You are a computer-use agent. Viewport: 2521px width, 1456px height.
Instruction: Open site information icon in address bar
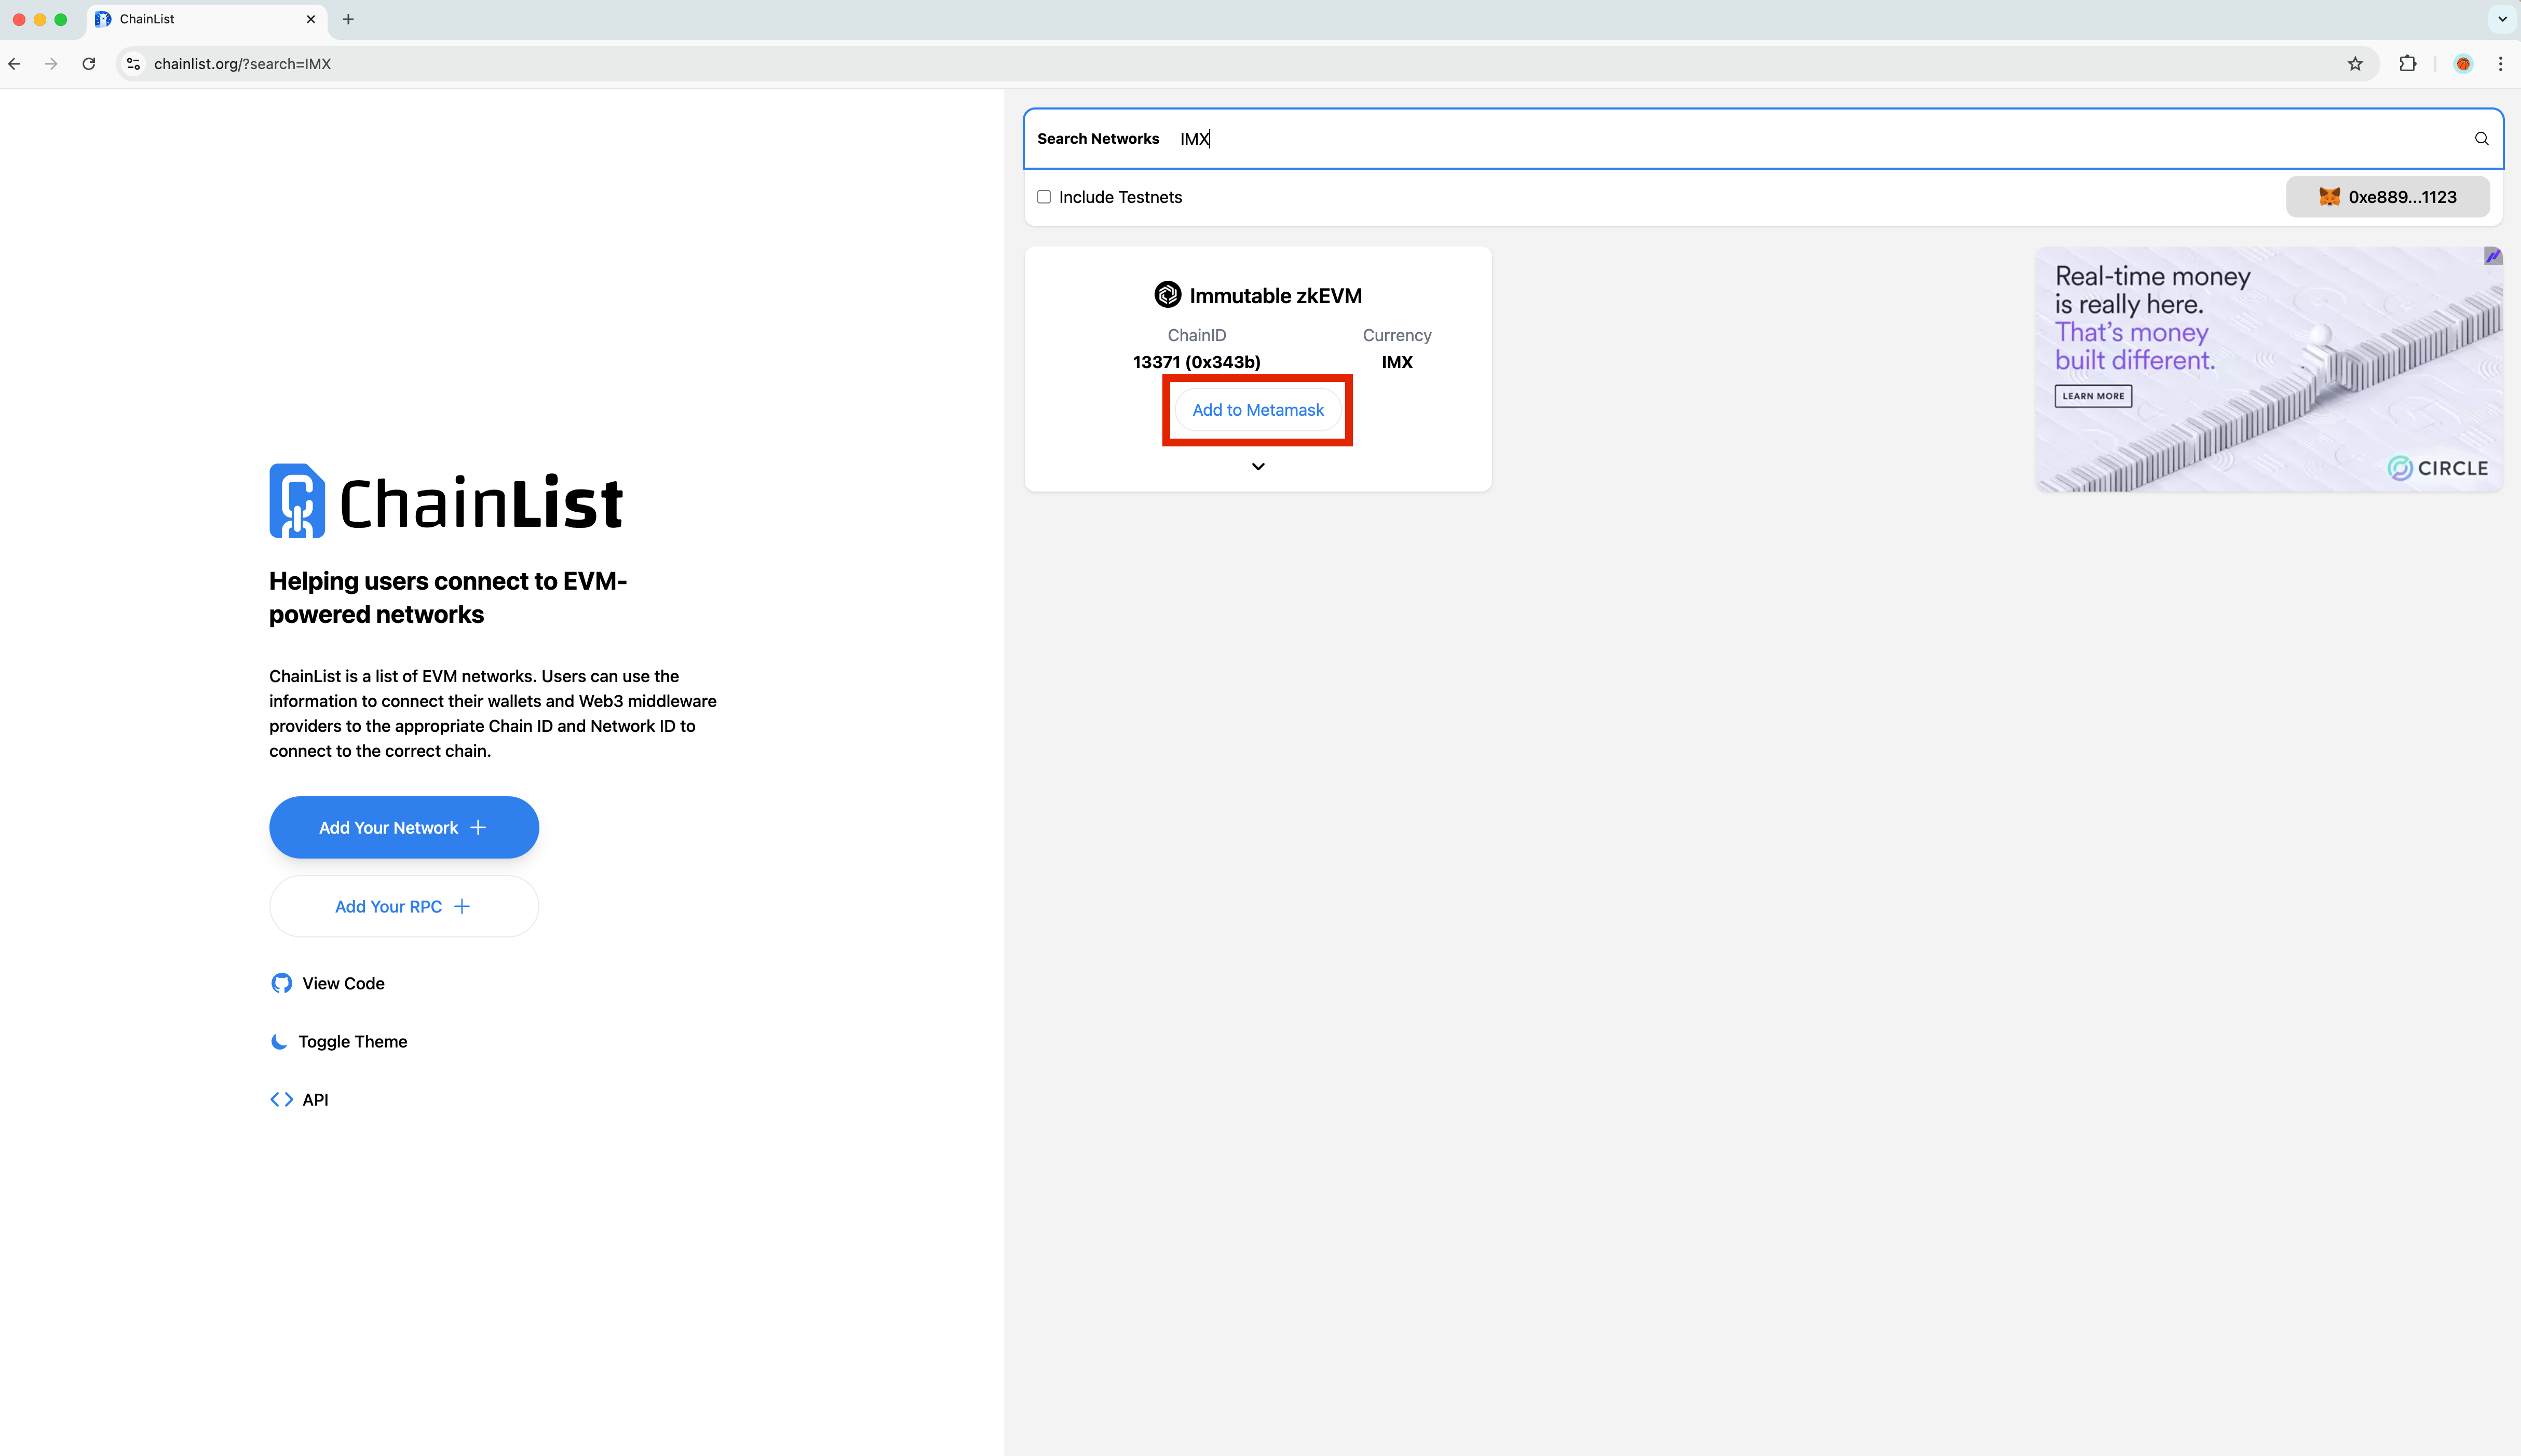click(x=133, y=64)
